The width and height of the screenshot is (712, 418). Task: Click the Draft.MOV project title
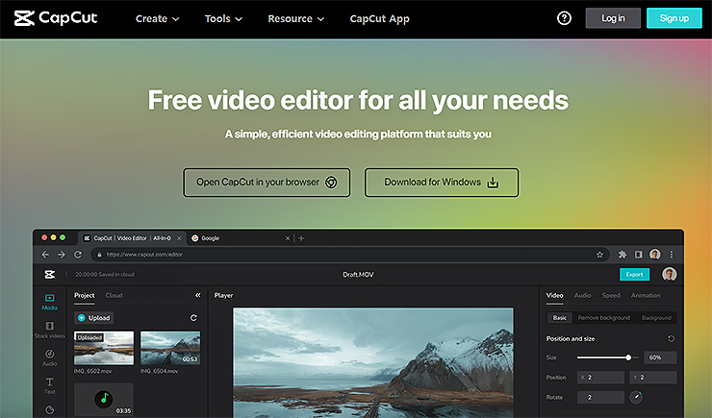pyautogui.click(x=358, y=274)
